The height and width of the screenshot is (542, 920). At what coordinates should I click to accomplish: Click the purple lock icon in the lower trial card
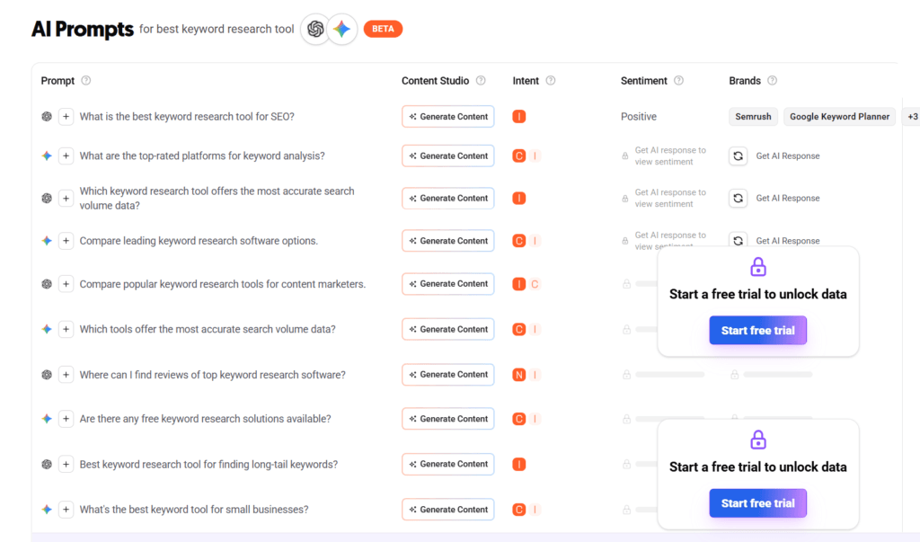(758, 440)
